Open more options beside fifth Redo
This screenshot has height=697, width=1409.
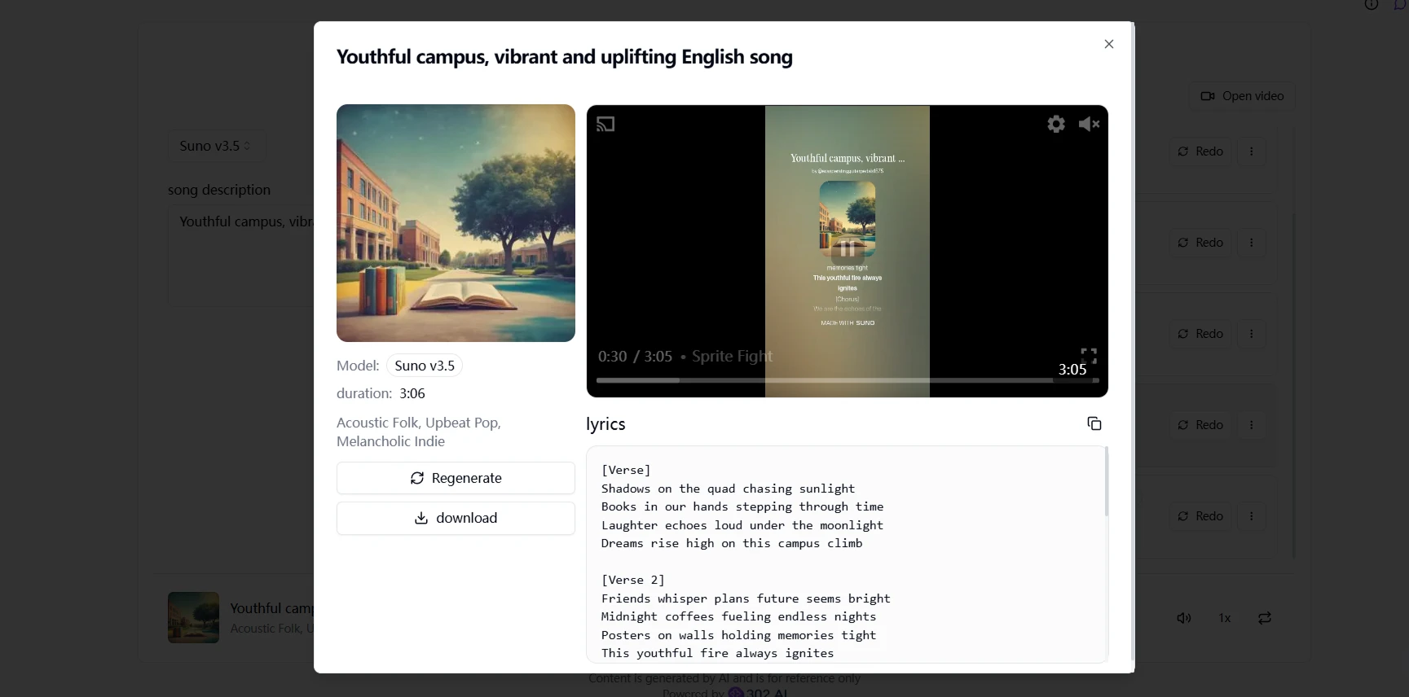click(x=1252, y=516)
